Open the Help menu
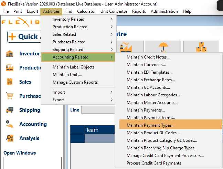The image size is (223, 169). 187,11
